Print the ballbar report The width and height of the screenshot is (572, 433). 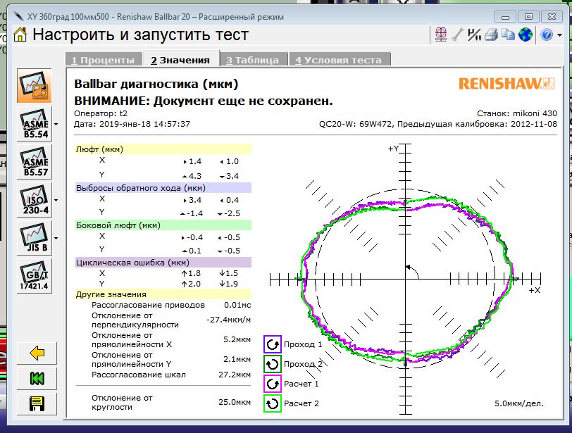(491, 34)
